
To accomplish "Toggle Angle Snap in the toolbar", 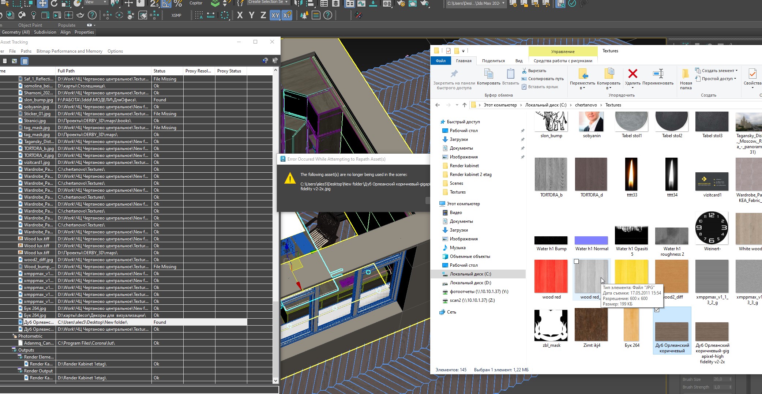I will click(x=166, y=3).
